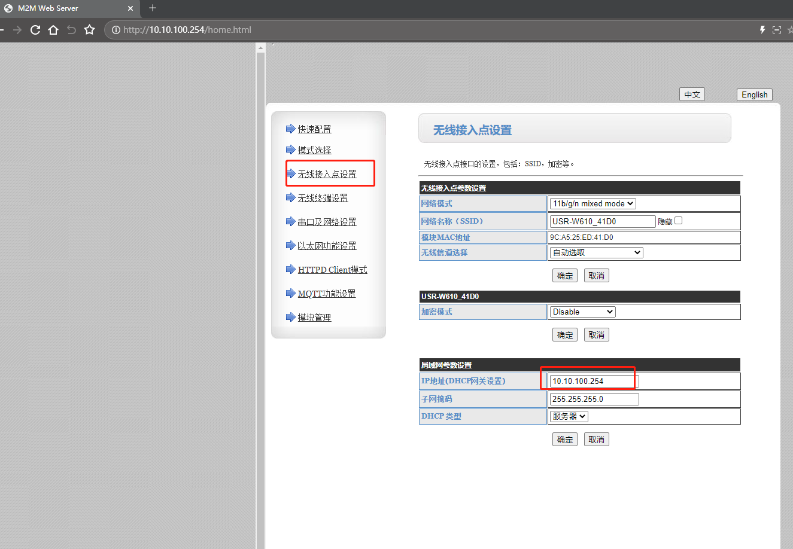Click the lightning bolt icon in address bar

point(762,30)
